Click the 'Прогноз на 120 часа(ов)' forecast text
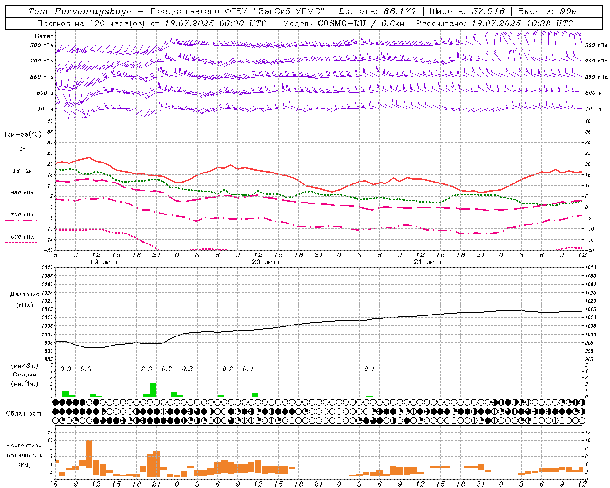This screenshot has height=488, width=610. click(x=91, y=23)
